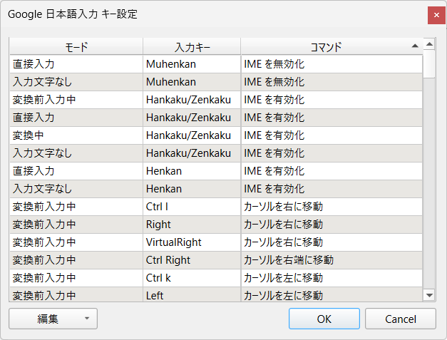Screen dimensions: 447x340
Task: Select Hankaku/Zenkaku key in 変換中 row
Action: click(x=192, y=135)
